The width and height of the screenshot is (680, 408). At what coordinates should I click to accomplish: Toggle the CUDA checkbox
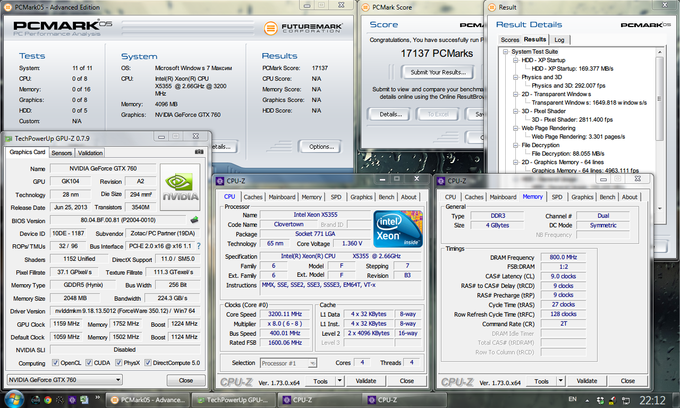click(88, 363)
